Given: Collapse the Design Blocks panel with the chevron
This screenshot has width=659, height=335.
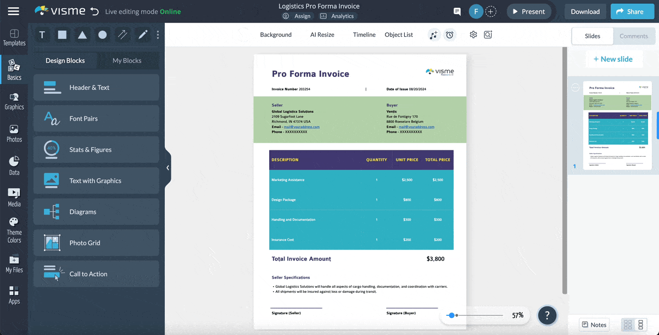Looking at the screenshot, I should tap(168, 167).
